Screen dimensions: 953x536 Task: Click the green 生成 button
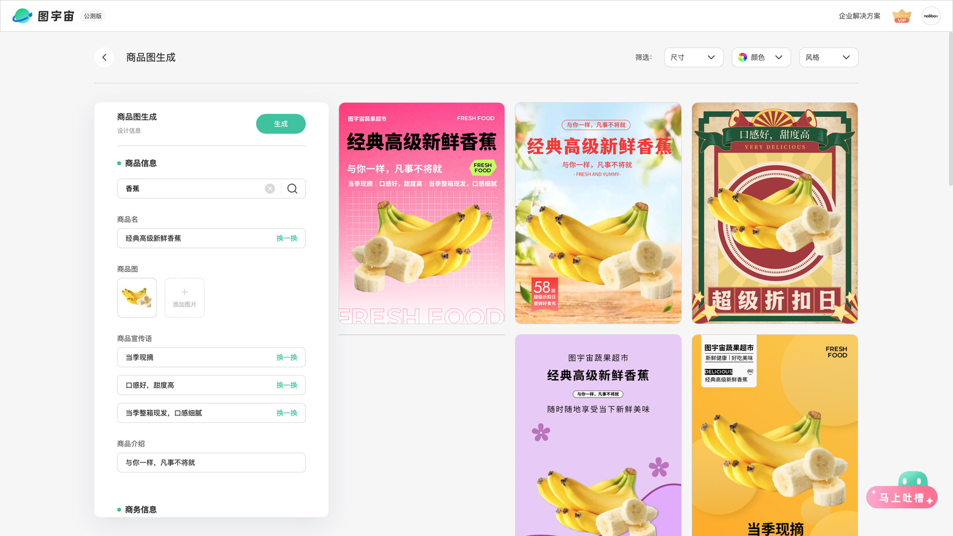pos(281,124)
